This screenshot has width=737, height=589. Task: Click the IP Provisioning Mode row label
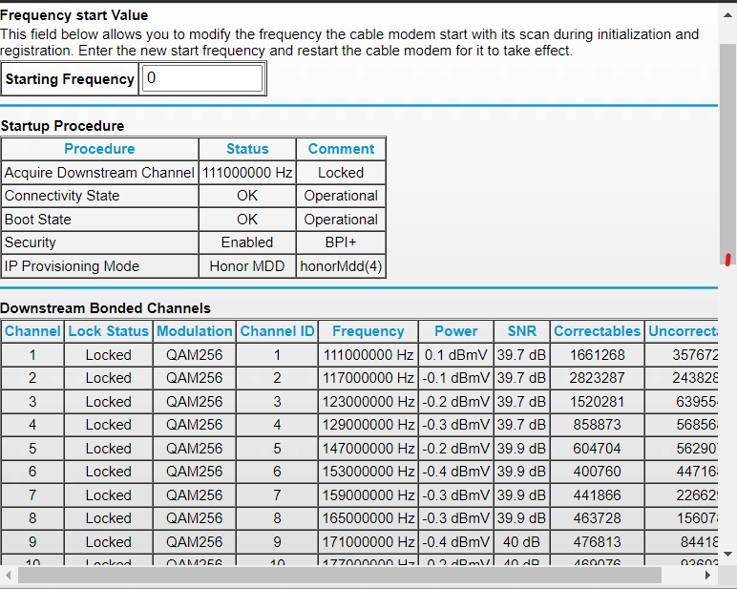(72, 266)
